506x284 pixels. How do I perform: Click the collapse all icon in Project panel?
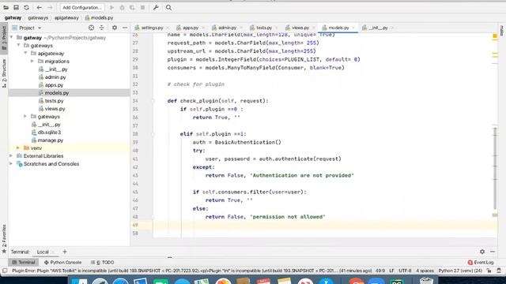click(x=102, y=28)
